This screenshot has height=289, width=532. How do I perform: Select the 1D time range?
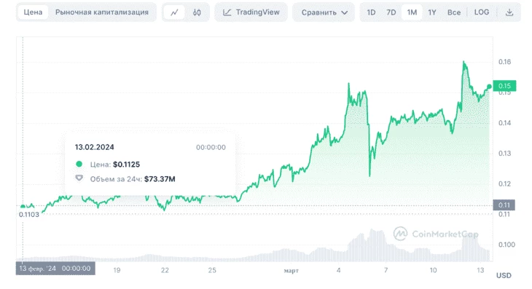(371, 12)
